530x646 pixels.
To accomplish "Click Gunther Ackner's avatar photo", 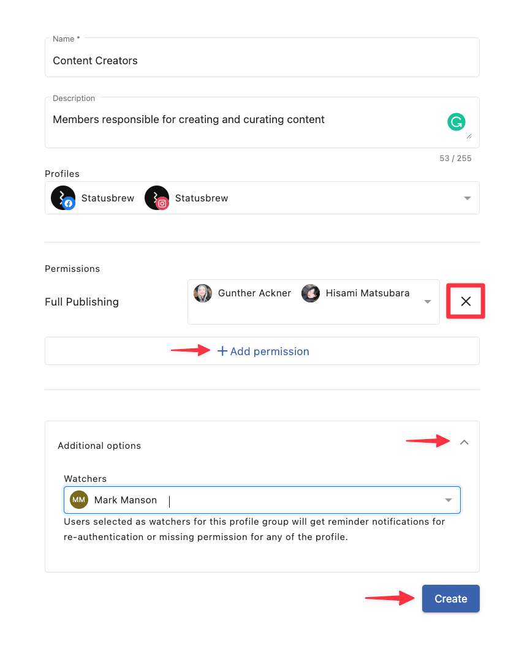I will click(203, 293).
